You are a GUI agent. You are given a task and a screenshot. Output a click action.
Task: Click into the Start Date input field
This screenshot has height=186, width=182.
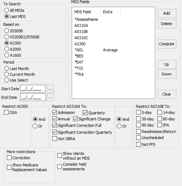pyautogui.click(x=33, y=89)
